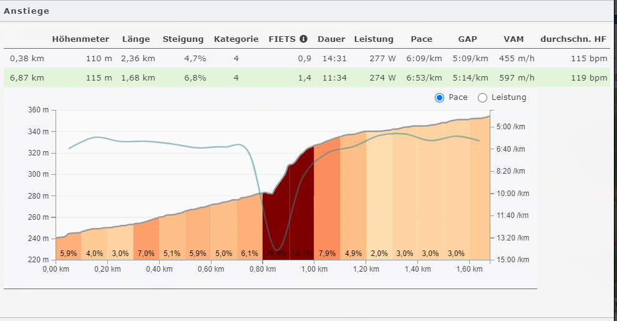Click the durchschn. HF column header
Screen dimensions: 617x321
click(x=573, y=39)
